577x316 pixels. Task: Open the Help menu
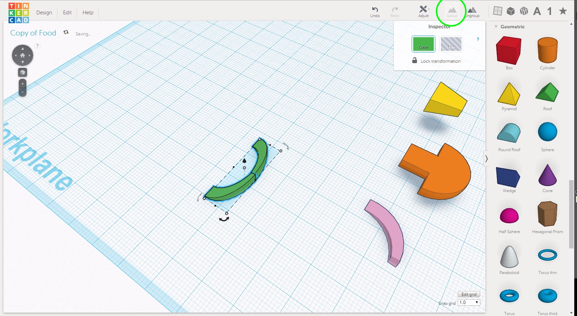(88, 13)
